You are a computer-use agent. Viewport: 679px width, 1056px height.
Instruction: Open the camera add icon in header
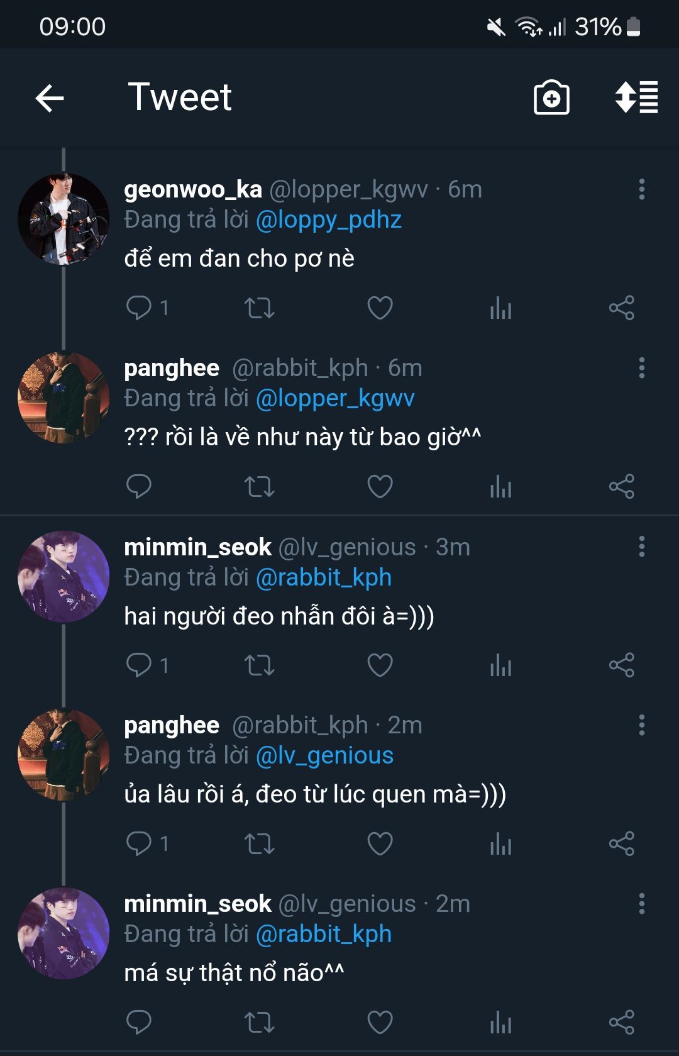click(x=551, y=98)
